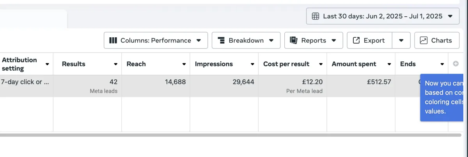Viewport: 468px width, 157px height.
Task: Click the calendar icon in date range
Action: 316,16
